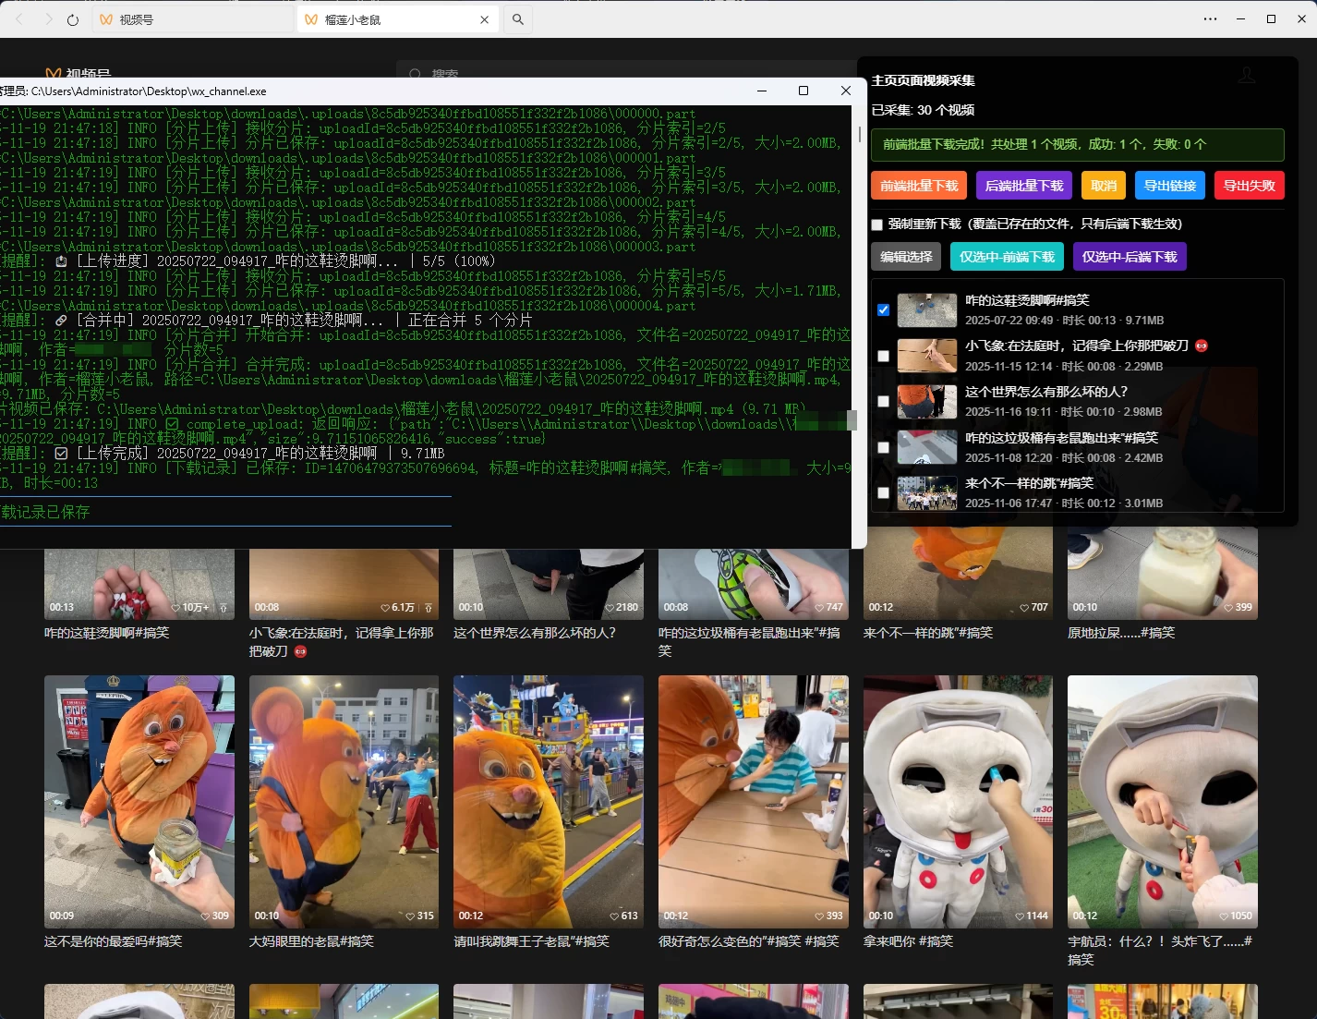This screenshot has height=1019, width=1317.
Task: Click the 仅选中-后端下载 button
Action: click(x=1130, y=257)
